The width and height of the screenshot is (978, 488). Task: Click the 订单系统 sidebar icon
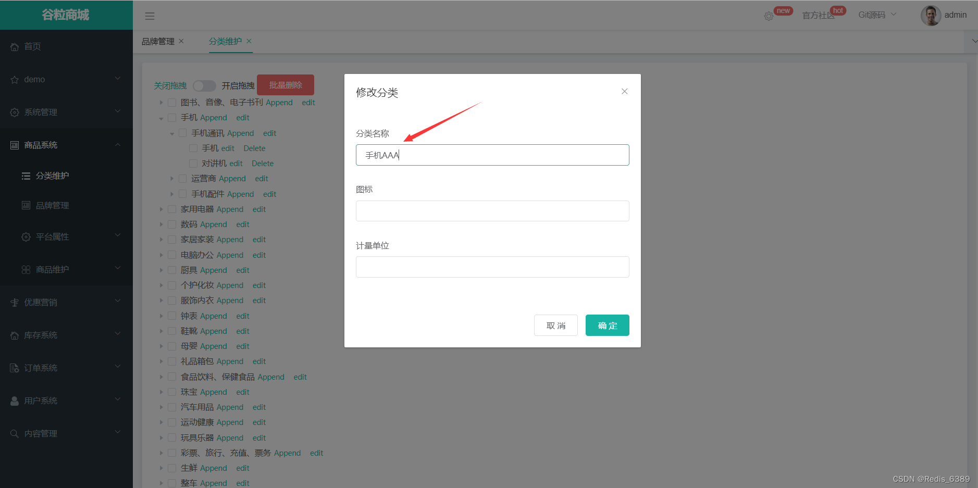(x=15, y=368)
